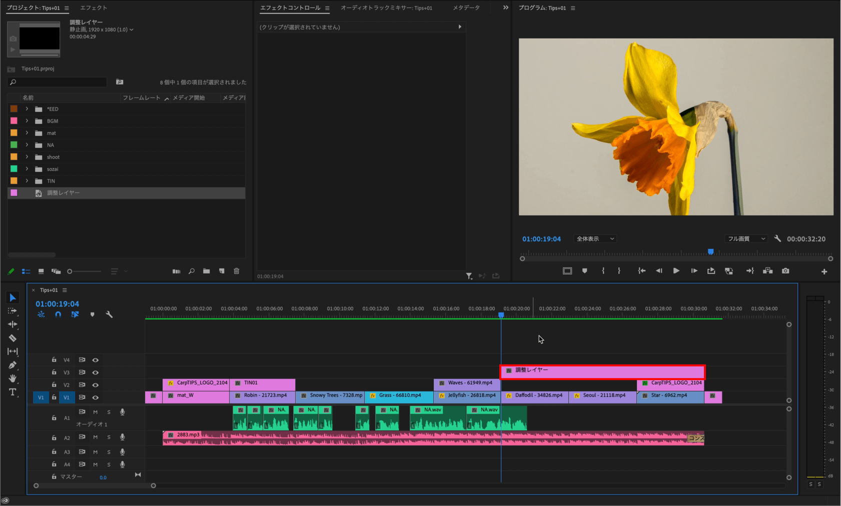Screen dimensions: 841x506
Task: Open the zoom level 全体表示 dropdown
Action: [x=595, y=239]
